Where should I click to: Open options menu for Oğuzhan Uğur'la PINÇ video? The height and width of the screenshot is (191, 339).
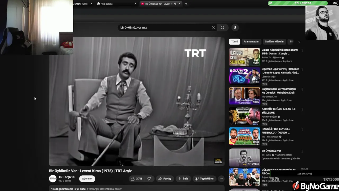tap(302, 69)
